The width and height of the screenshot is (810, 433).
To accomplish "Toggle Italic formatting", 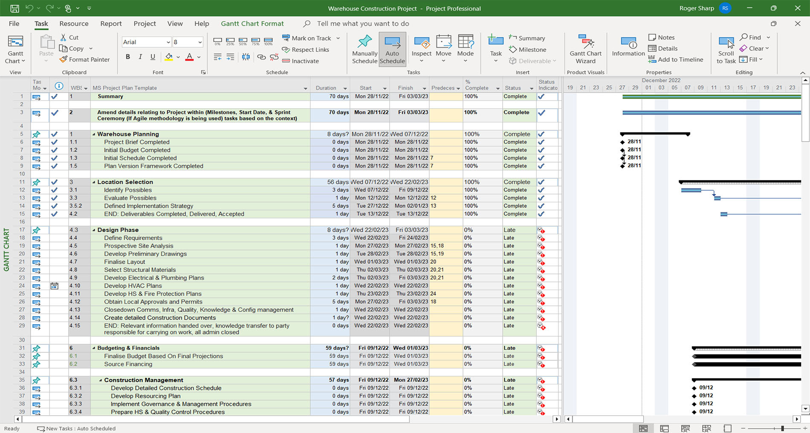I will [140, 57].
